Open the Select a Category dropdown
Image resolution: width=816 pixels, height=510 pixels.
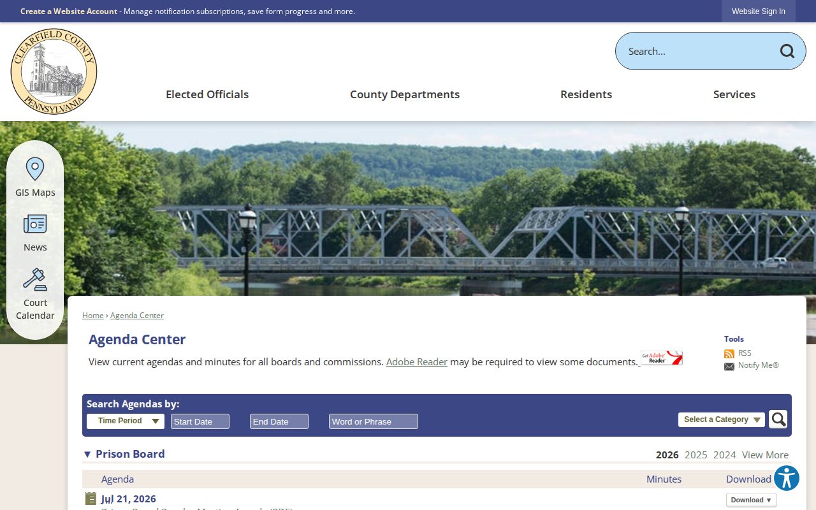click(x=722, y=419)
